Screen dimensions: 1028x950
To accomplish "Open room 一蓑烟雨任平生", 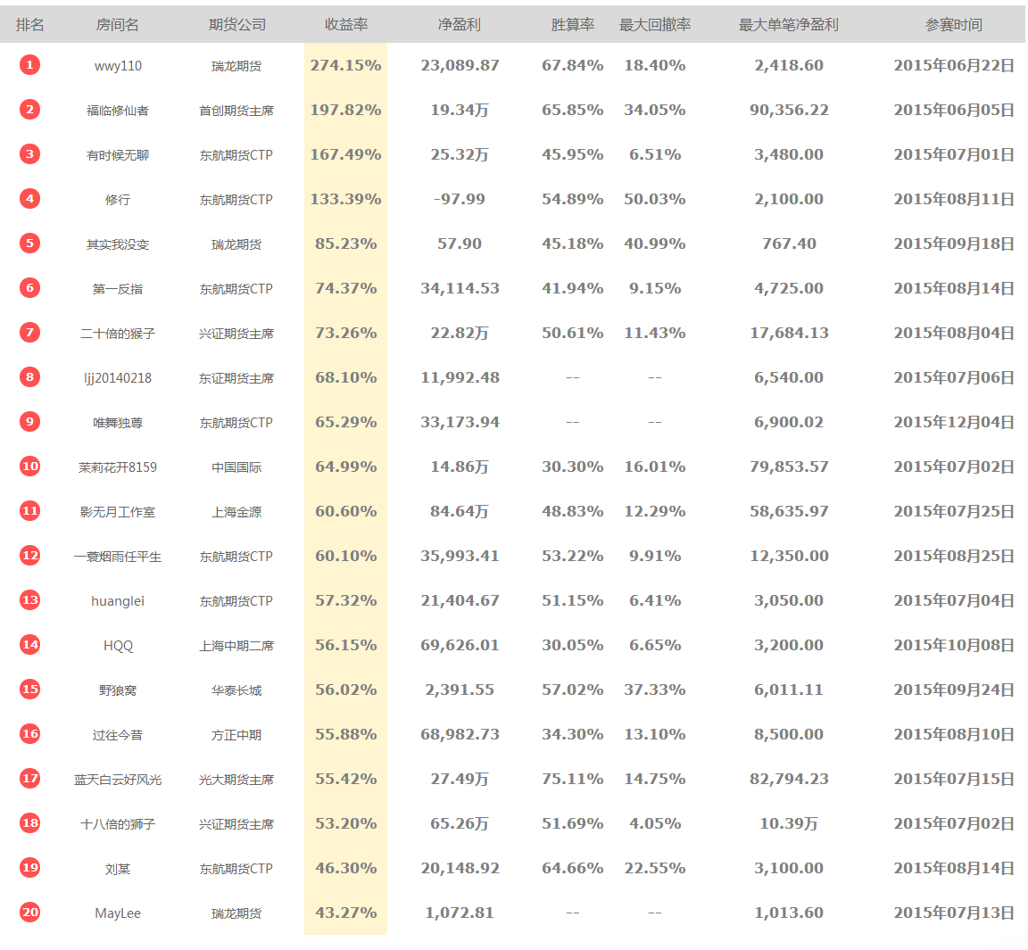I will click(118, 557).
